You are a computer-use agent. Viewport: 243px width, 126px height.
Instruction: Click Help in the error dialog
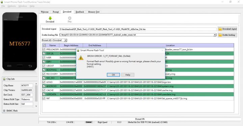point(128,75)
